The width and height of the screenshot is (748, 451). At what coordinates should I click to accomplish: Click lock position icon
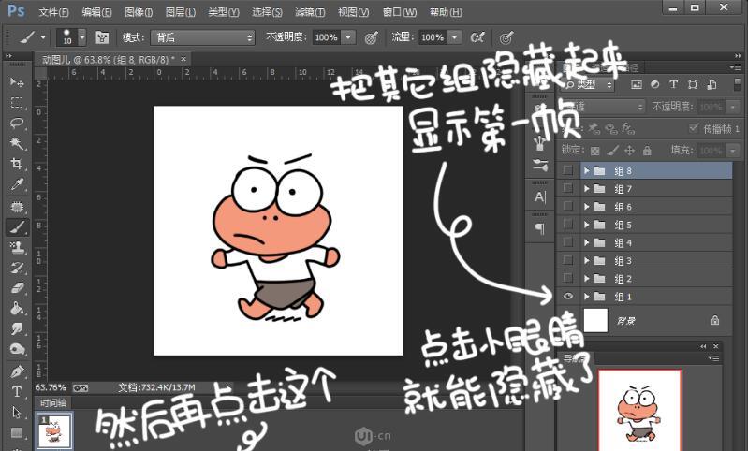(630, 151)
